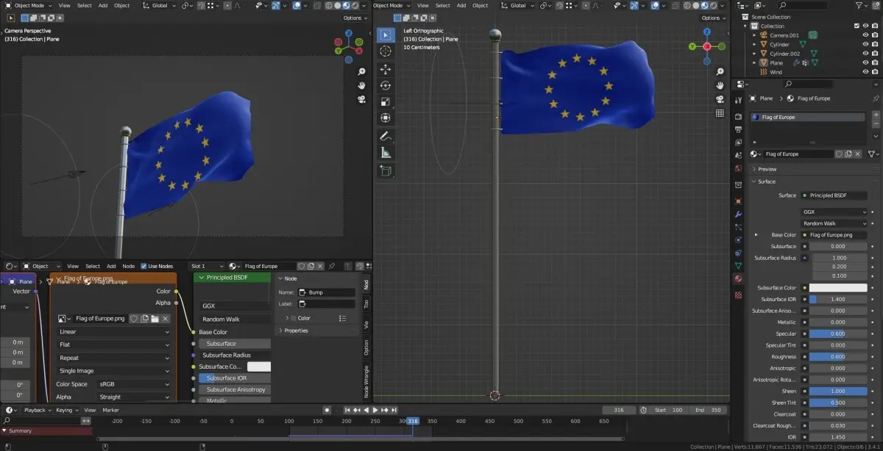Hide Plane via eye icon in outliner
Viewport: 883px width, 451px height.
click(865, 63)
